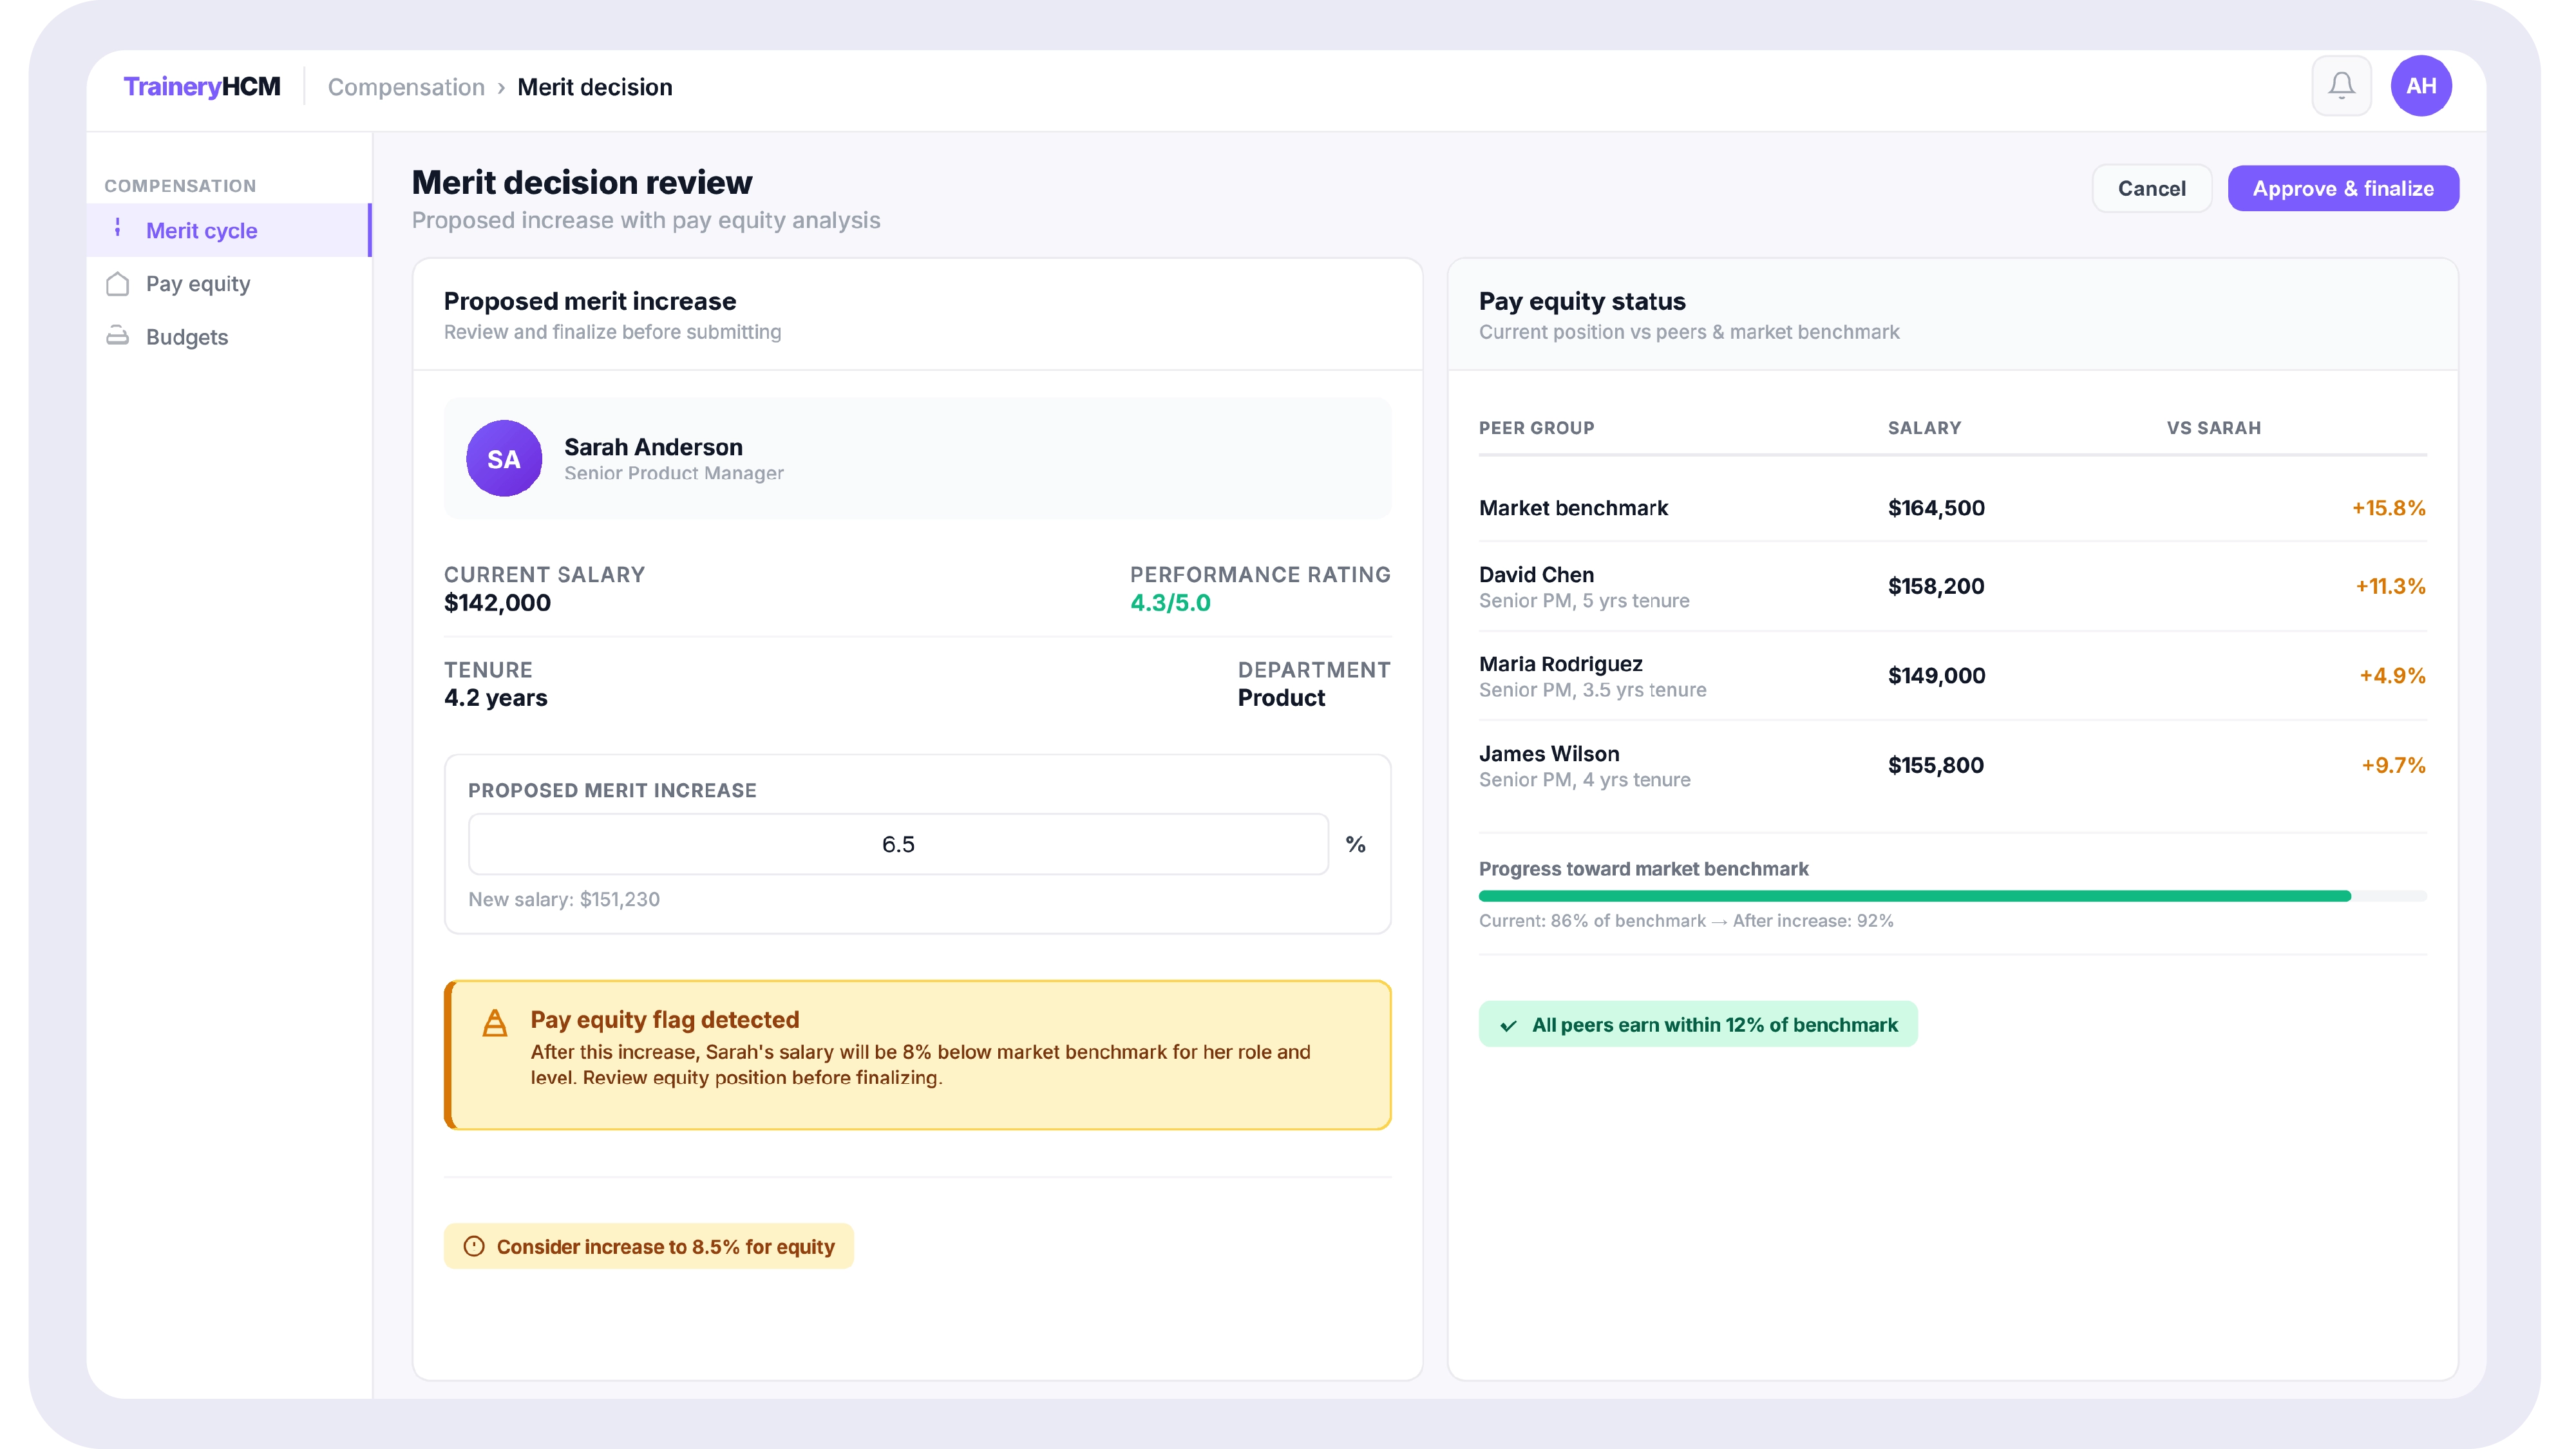
Task: Click the Merit decision breadcrumb
Action: click(595, 87)
